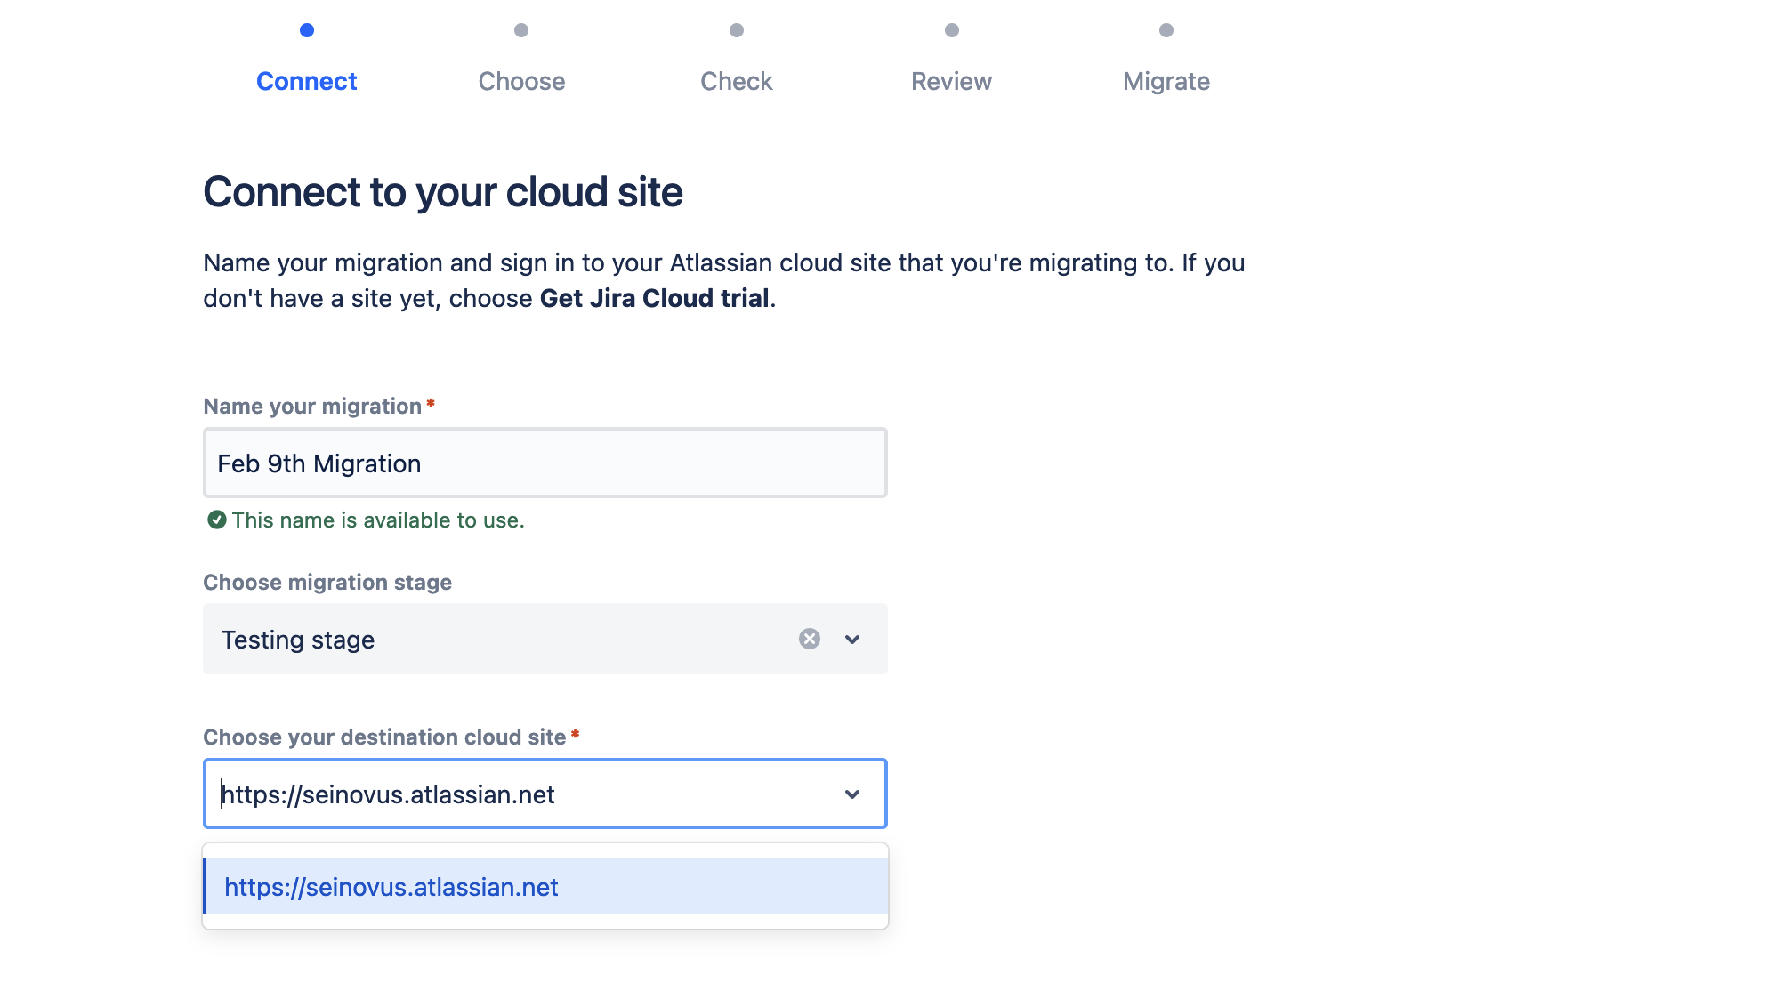Go to the Migrate step label
1783x1007 pixels.
tap(1166, 81)
